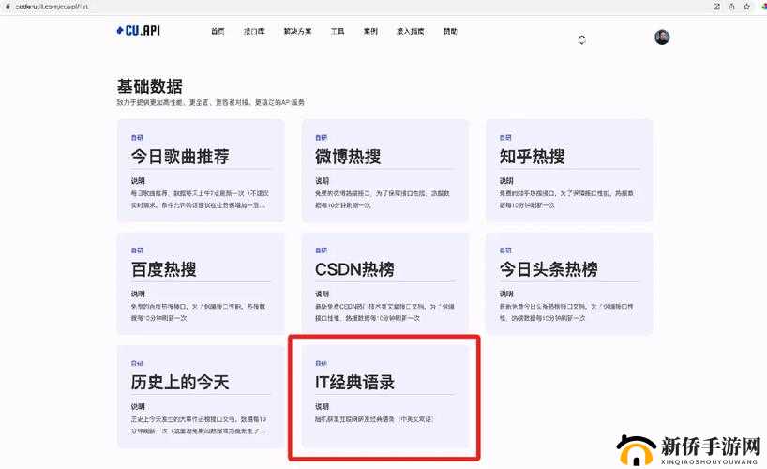The image size is (767, 469).
Task: Click the 说明 label in IT经典语录 card
Action: (323, 406)
